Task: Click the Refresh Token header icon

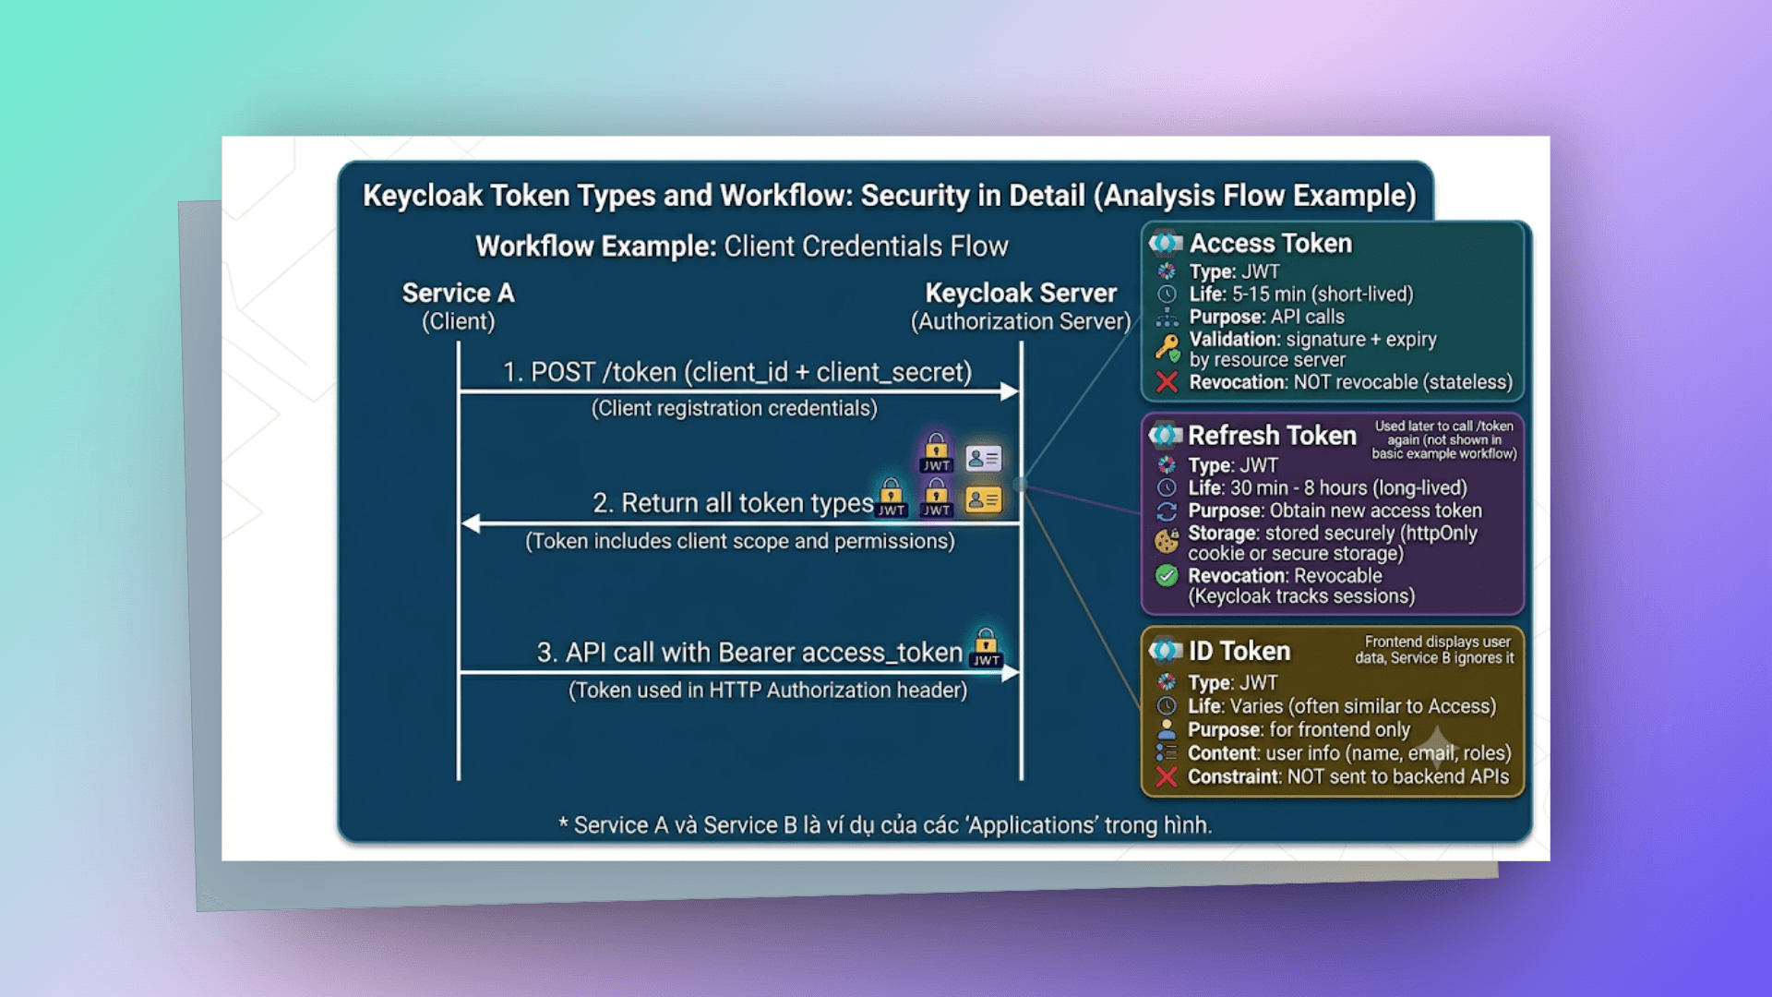Action: tap(1165, 435)
